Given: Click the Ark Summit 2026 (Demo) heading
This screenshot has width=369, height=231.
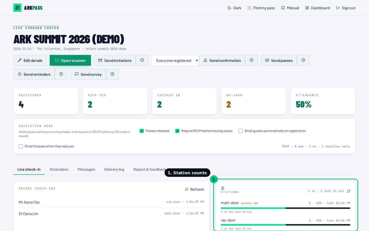Looking at the screenshot, I should (x=69, y=39).
